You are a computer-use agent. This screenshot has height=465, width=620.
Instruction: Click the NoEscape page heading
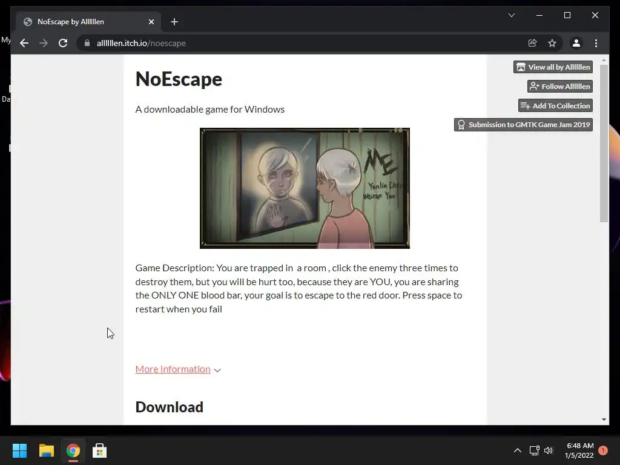click(x=179, y=79)
